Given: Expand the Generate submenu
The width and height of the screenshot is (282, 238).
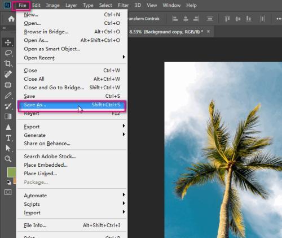Looking at the screenshot, I should coord(72,135).
